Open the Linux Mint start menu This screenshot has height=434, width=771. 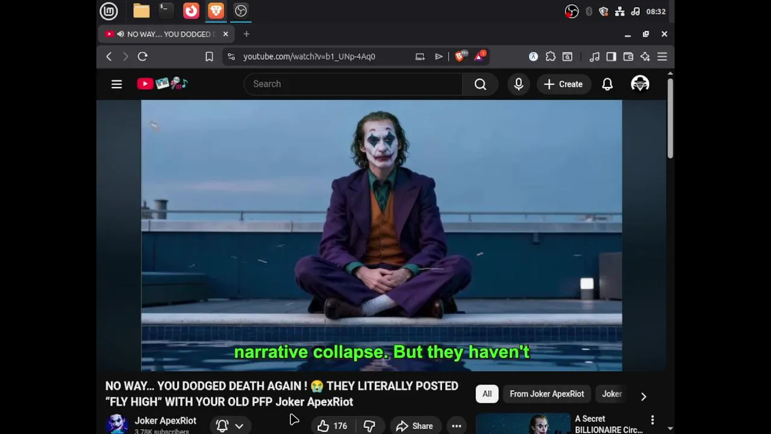point(108,11)
